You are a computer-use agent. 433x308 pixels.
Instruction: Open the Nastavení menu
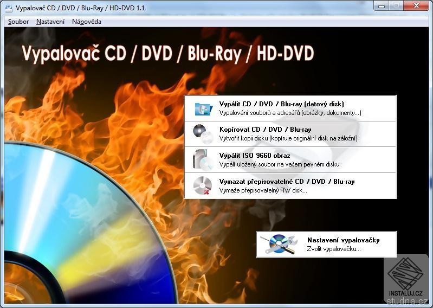50,22
